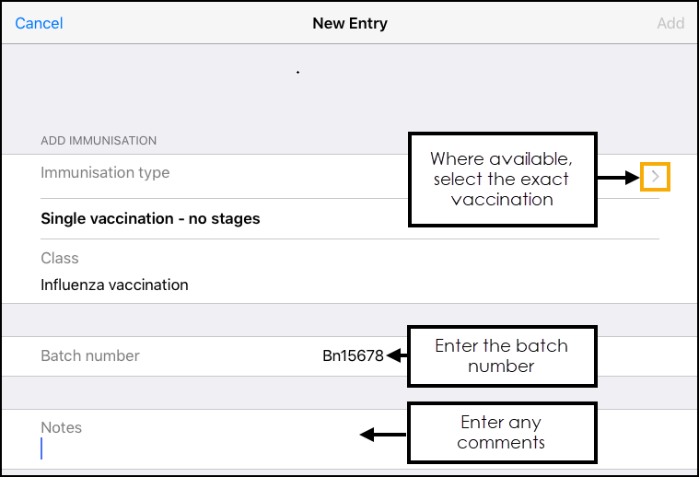Click the 'Enter the batch number' callout
The width and height of the screenshot is (699, 477).
tap(501, 355)
